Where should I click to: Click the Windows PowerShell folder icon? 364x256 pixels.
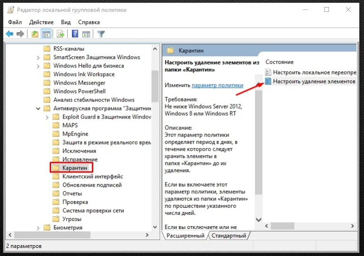pos(47,91)
